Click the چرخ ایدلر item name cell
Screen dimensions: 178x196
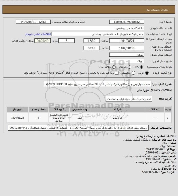click(x=118, y=118)
